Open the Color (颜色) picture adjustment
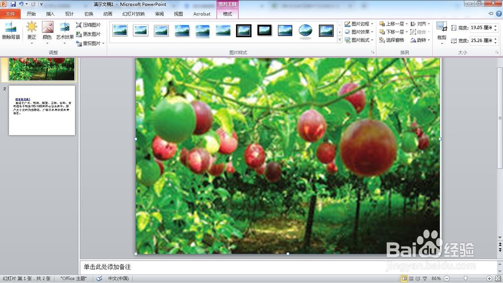This screenshot has height=283, width=503. point(47,32)
